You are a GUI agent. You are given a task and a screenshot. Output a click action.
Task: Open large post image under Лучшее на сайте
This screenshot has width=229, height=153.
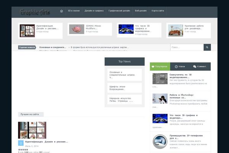tap(32, 130)
